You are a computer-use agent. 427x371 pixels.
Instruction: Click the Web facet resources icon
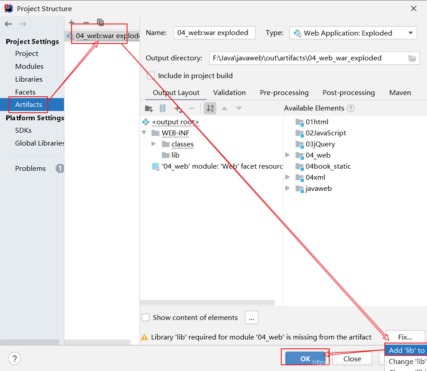tap(156, 166)
